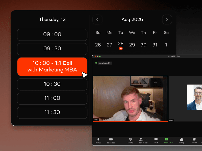Click Victor's profile photo tile
Image resolution: width=202 pixels, height=151 pixels.
point(194,97)
